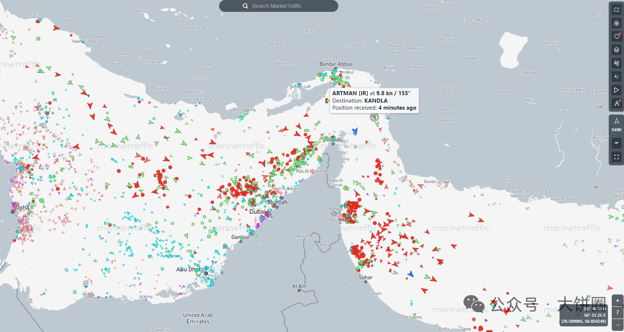Click the United Arab Emirates country label
The image size is (624, 332).
click(x=198, y=318)
